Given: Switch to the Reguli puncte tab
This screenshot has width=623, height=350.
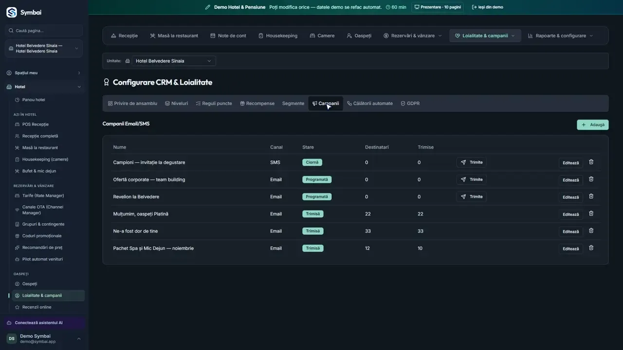Looking at the screenshot, I should click(x=214, y=104).
